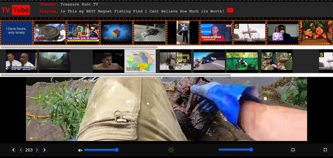Open the thumbnail of a man holding up a find
333x158 pixels.
[x=277, y=61]
